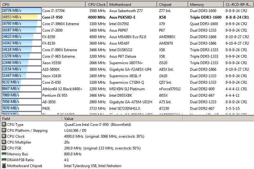Click the Memory Bus RAM icon

[4, 154]
